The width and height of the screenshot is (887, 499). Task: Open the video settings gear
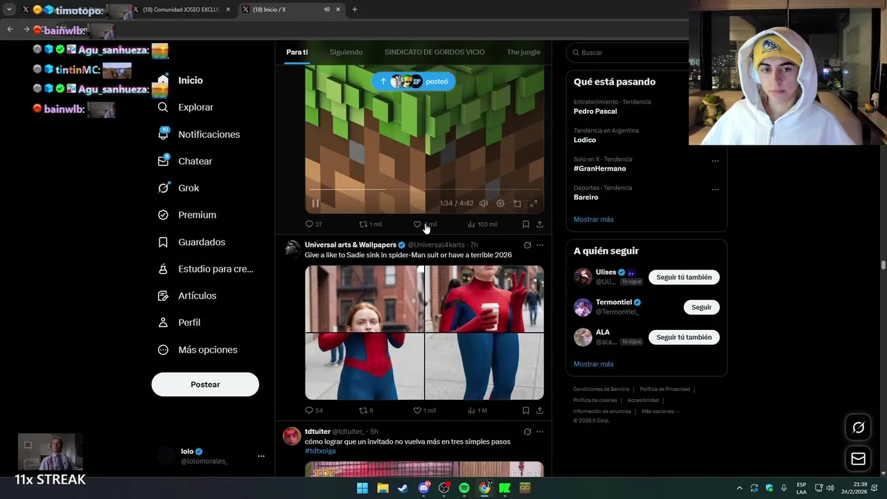click(x=500, y=204)
